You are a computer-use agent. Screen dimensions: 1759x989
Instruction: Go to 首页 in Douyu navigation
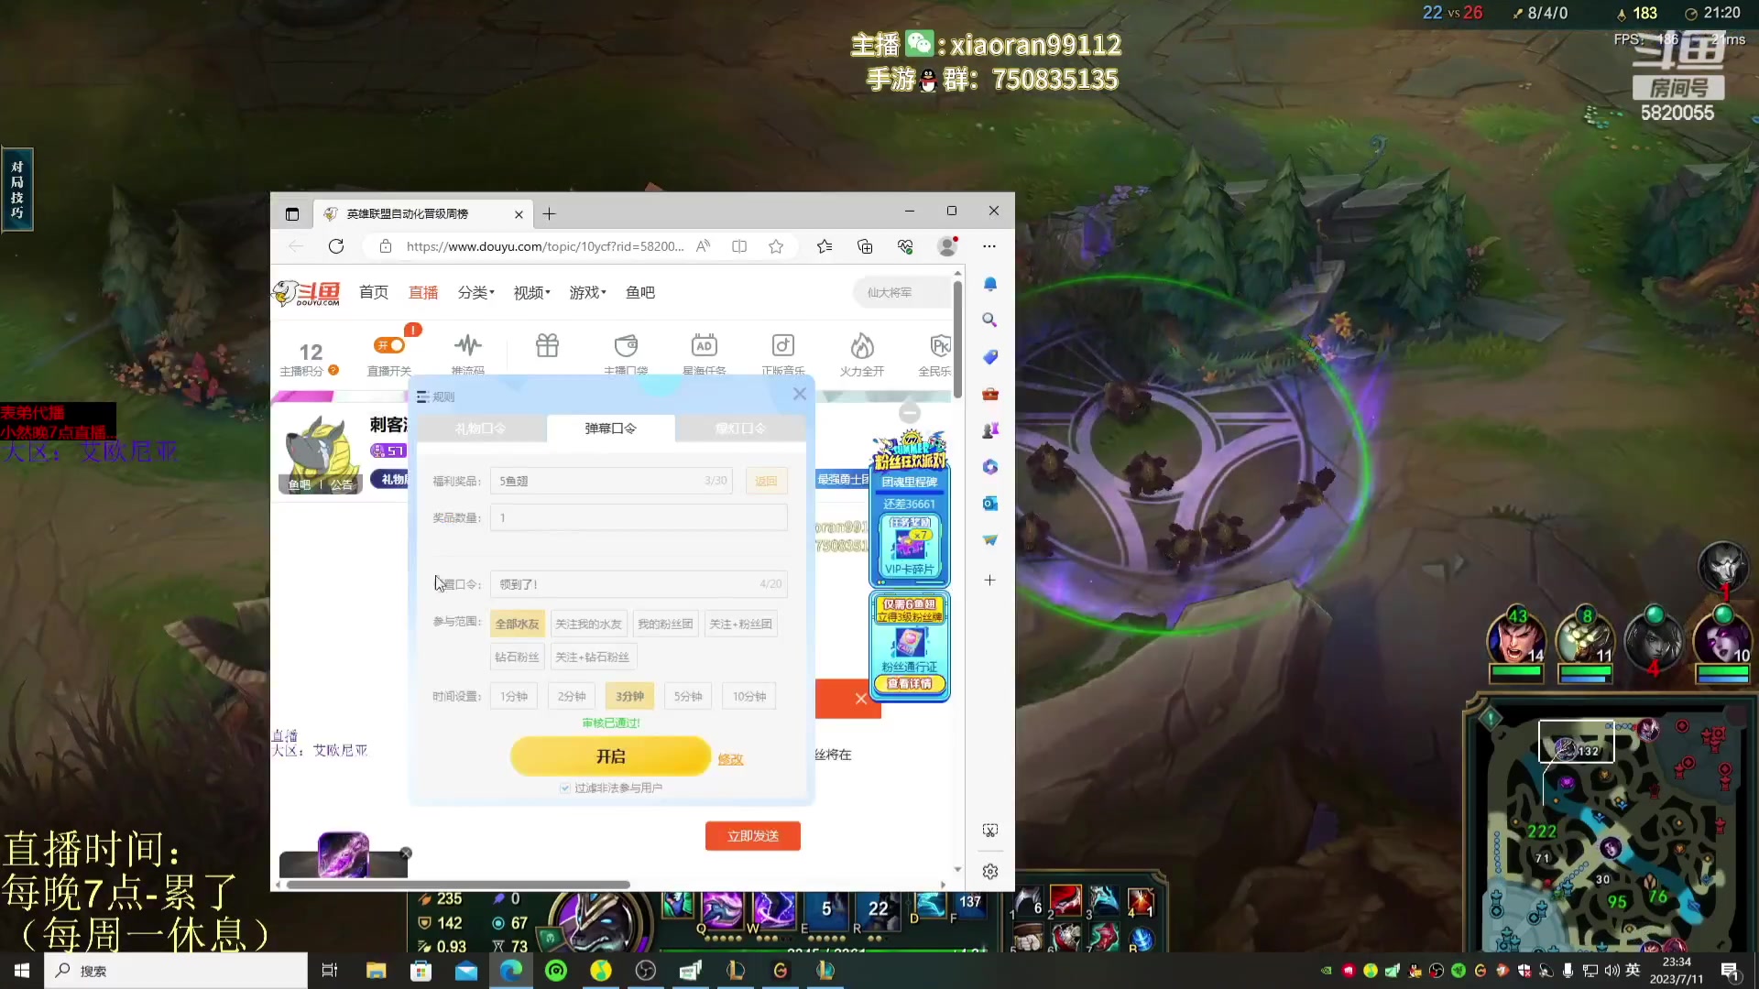click(374, 293)
